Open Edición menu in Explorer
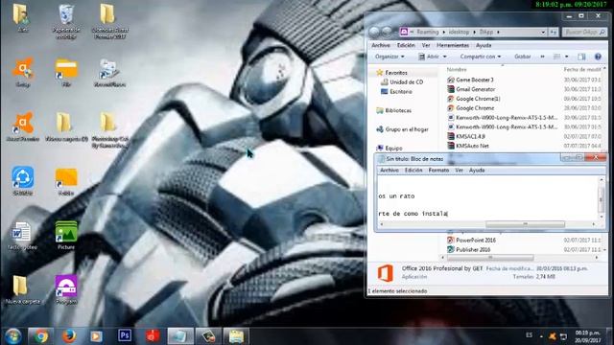This screenshot has width=614, height=345. pos(406,45)
